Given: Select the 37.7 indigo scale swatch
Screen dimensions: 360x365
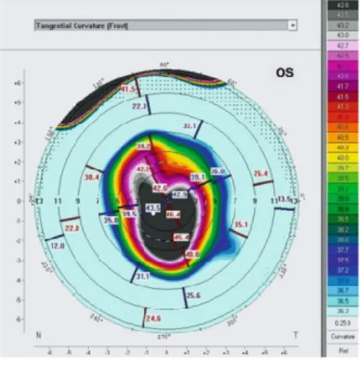Looking at the screenshot, I should point(343,250).
